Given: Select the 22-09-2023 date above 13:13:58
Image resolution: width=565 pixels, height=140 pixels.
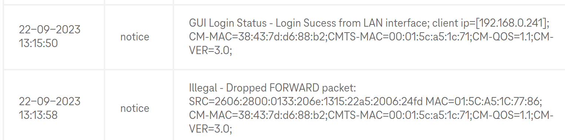Looking at the screenshot, I should click(50, 101).
